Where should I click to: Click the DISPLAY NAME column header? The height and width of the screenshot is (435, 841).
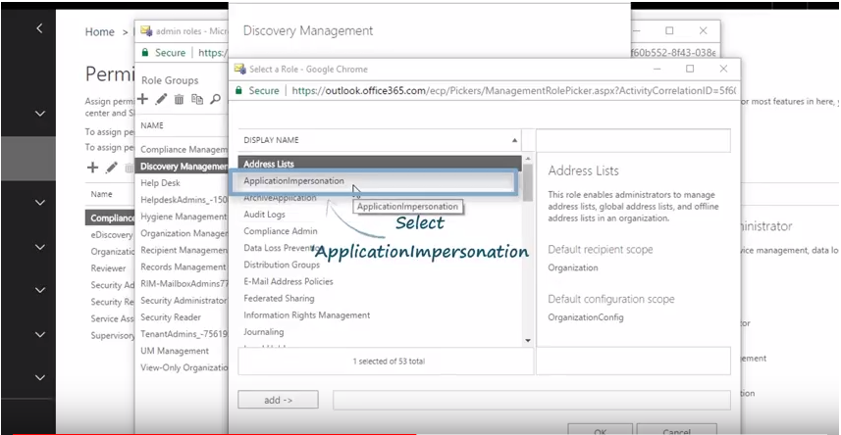click(271, 140)
